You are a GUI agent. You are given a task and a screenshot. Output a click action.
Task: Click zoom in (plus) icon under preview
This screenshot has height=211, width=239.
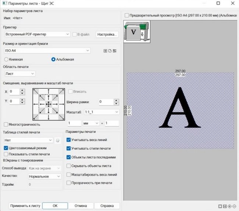pyautogui.click(x=229, y=207)
